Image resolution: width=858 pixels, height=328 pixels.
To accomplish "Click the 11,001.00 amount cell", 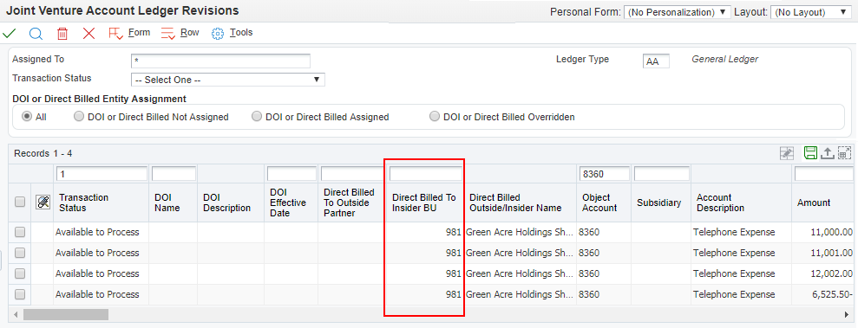I will tap(822, 253).
